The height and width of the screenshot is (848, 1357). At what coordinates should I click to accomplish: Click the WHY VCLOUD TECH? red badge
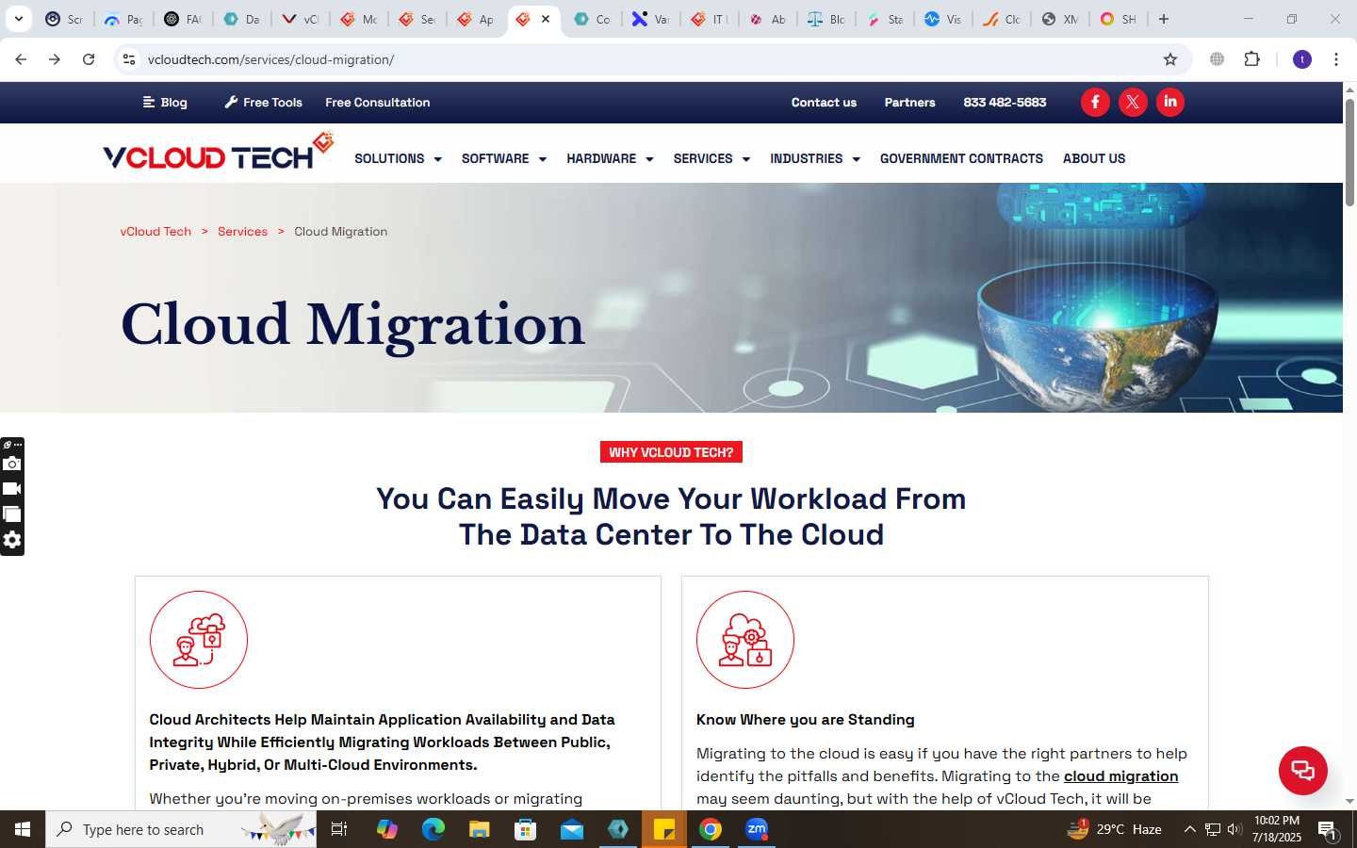[x=671, y=452]
